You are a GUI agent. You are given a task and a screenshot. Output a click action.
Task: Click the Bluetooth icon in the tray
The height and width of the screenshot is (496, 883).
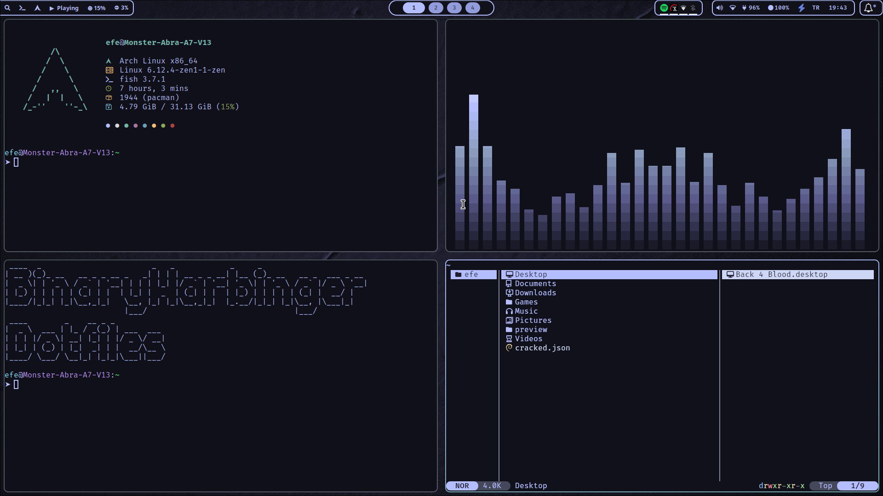pos(694,8)
